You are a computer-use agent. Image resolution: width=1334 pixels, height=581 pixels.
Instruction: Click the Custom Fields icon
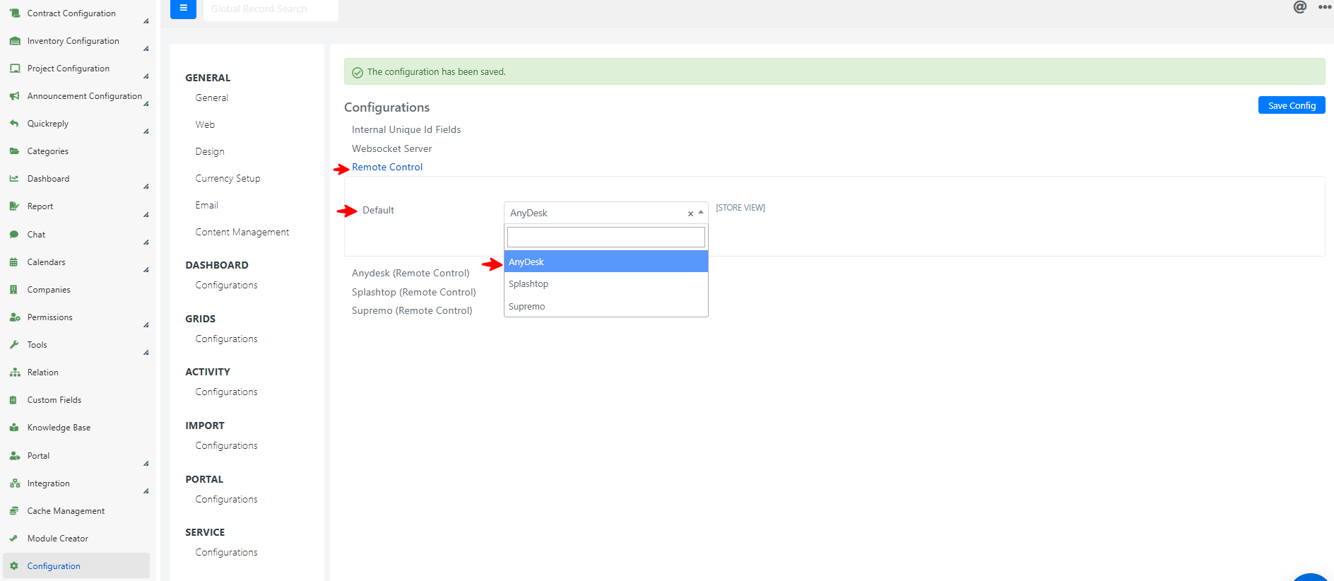pos(14,400)
